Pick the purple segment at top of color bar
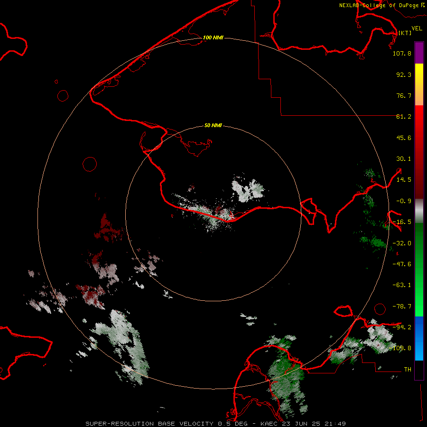Viewport: 427px width, 427px height. tap(419, 53)
